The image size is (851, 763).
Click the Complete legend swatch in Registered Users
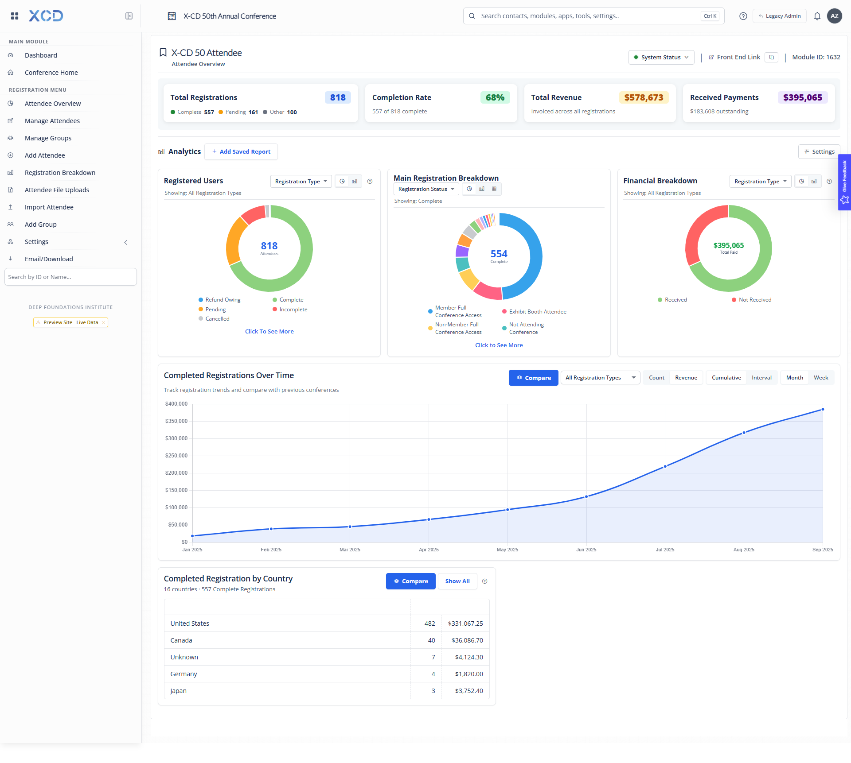[275, 300]
